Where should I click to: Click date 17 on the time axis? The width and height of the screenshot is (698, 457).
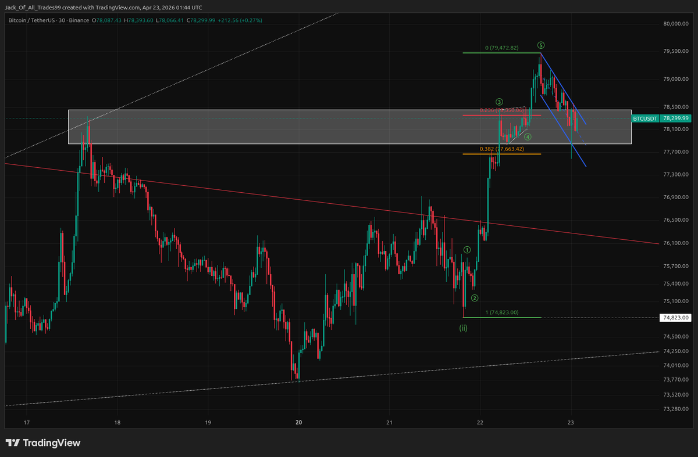[27, 422]
